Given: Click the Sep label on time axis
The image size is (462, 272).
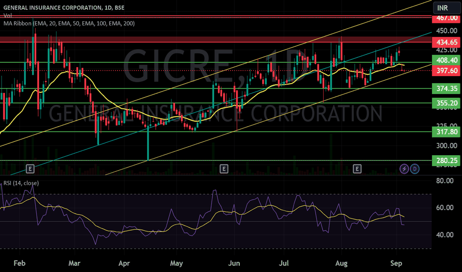Looking at the screenshot, I should [x=396, y=263].
